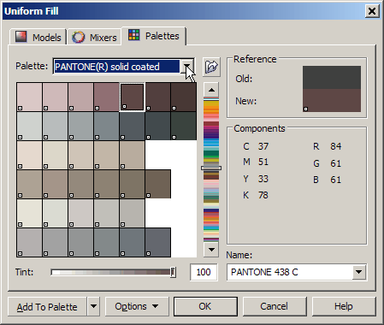Confirm with the OK button

tap(205, 306)
